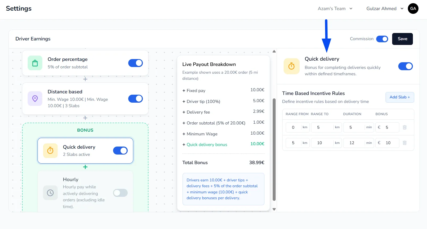The image size is (427, 229).
Task: Click the Minimum Wage line item
Action: pos(223,134)
